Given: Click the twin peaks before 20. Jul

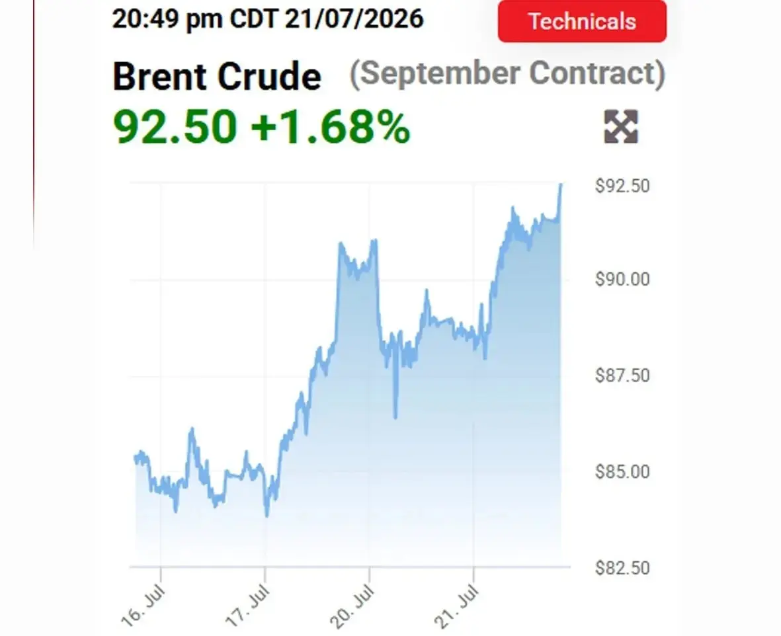Looking at the screenshot, I should (357, 258).
